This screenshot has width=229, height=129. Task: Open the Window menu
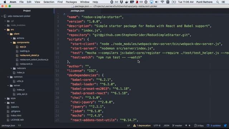(x=85, y=2)
